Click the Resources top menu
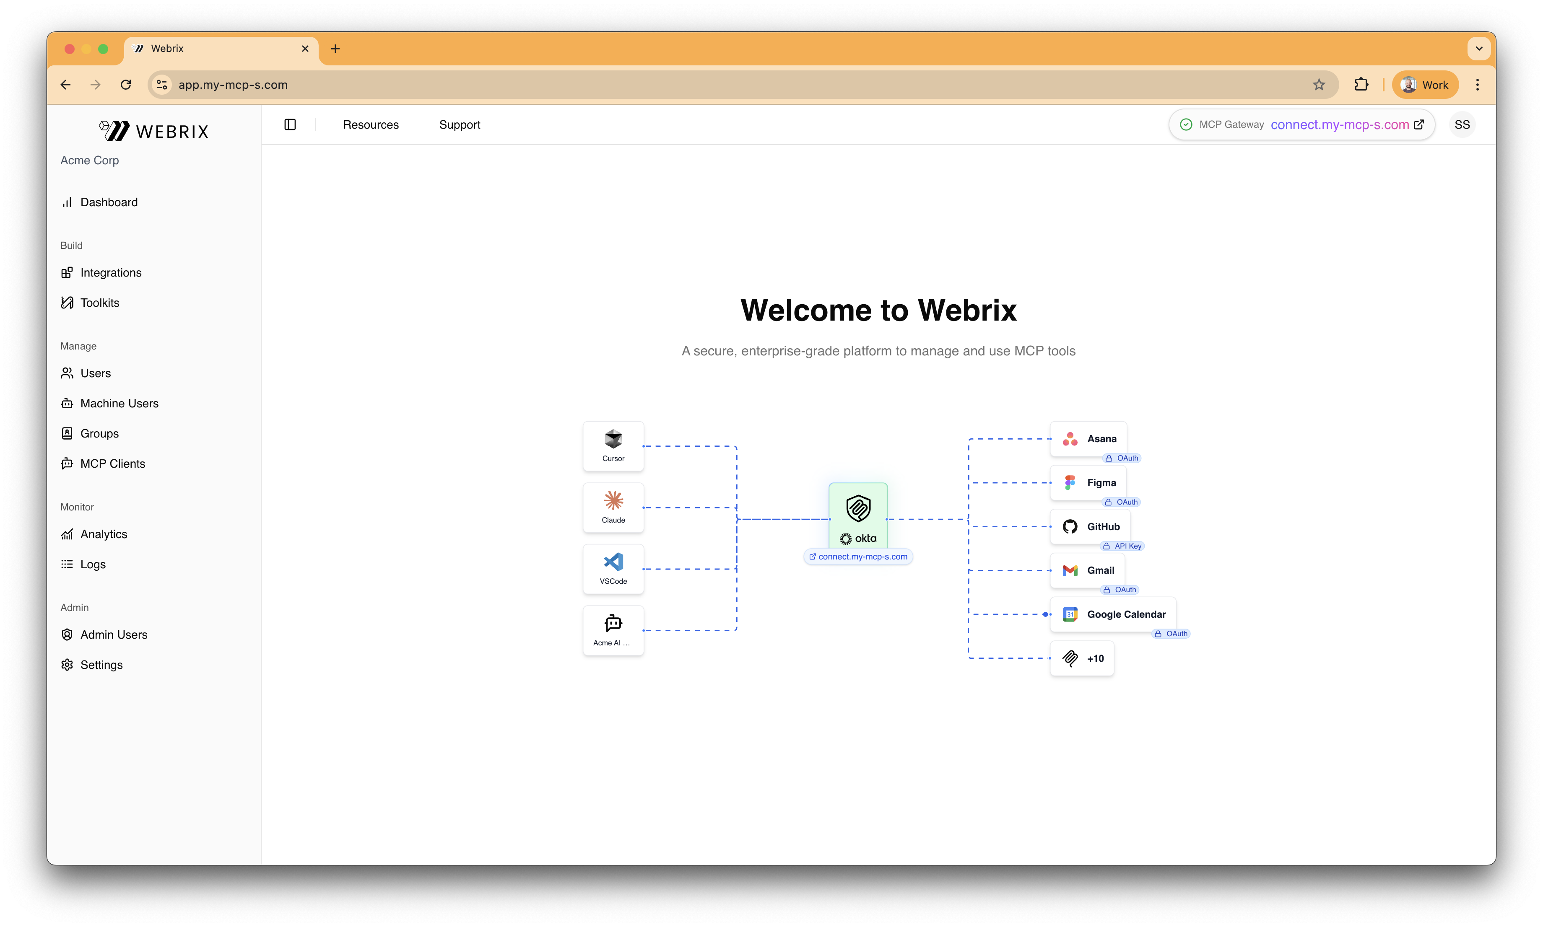Image resolution: width=1543 pixels, height=927 pixels. 371,124
